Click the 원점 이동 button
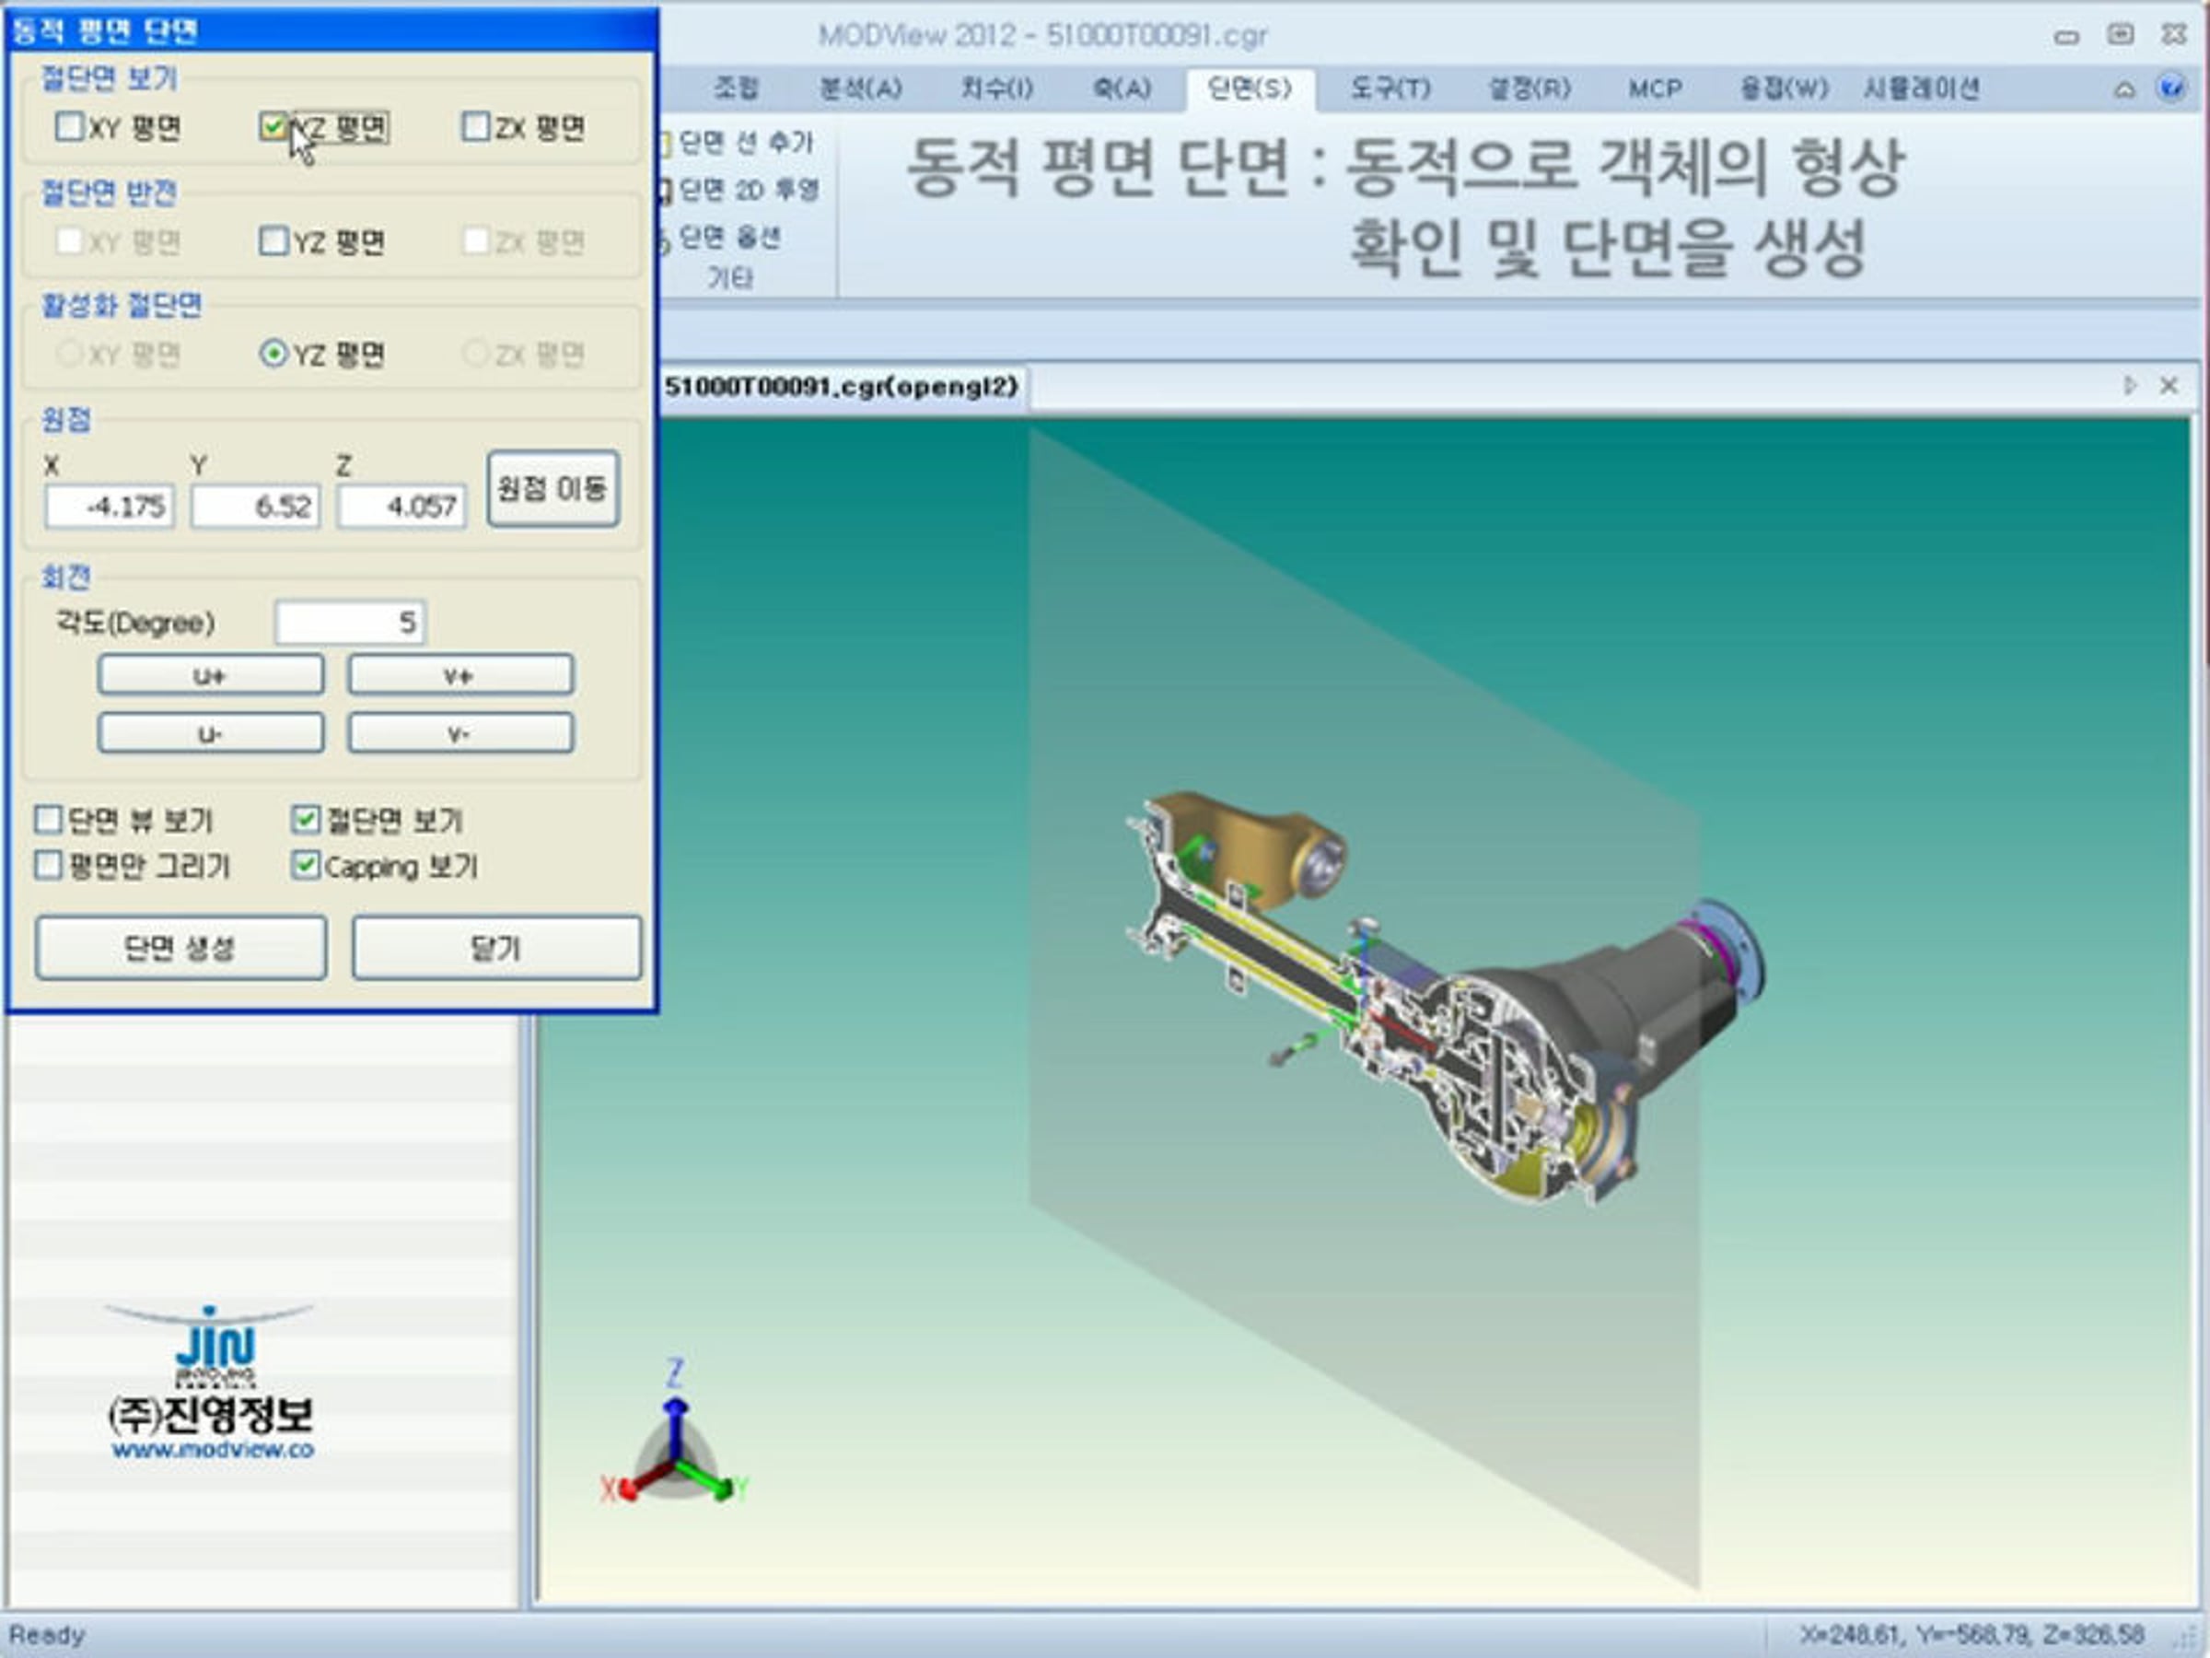The image size is (2210, 1658). click(x=552, y=489)
